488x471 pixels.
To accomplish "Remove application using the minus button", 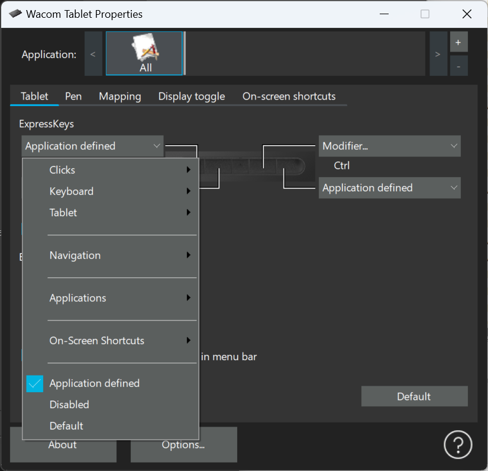I will tap(458, 66).
